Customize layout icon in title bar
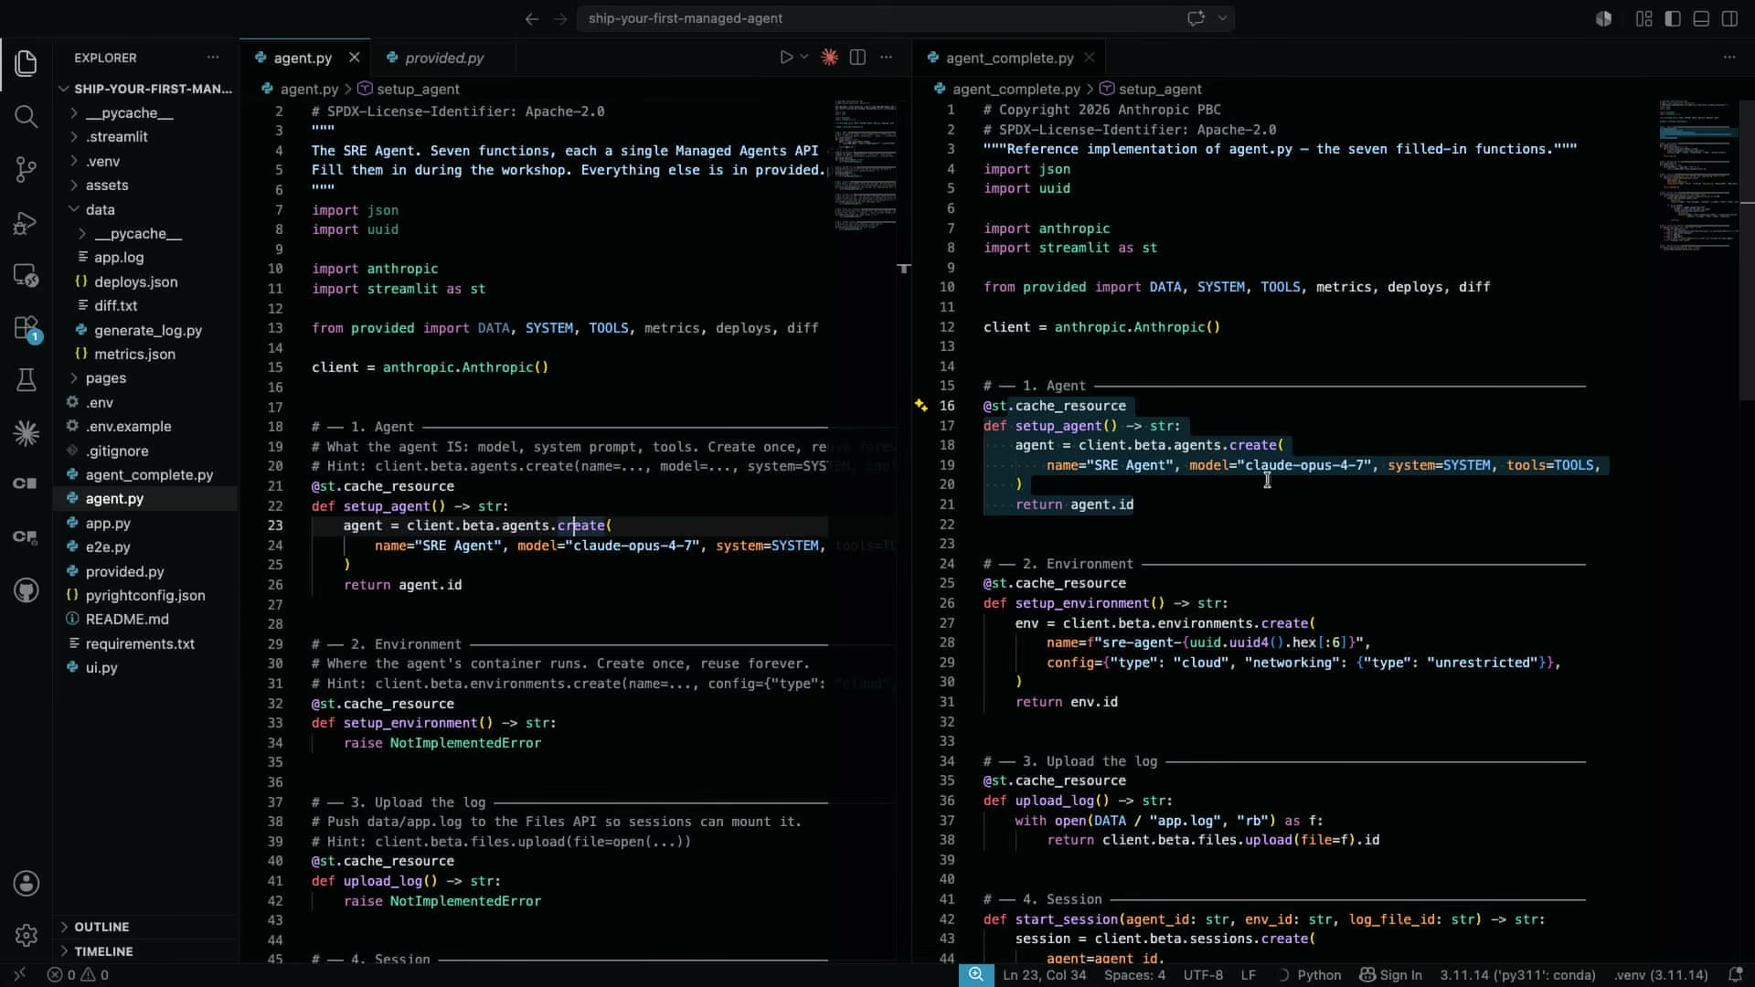1755x987 pixels. pos(1643,18)
